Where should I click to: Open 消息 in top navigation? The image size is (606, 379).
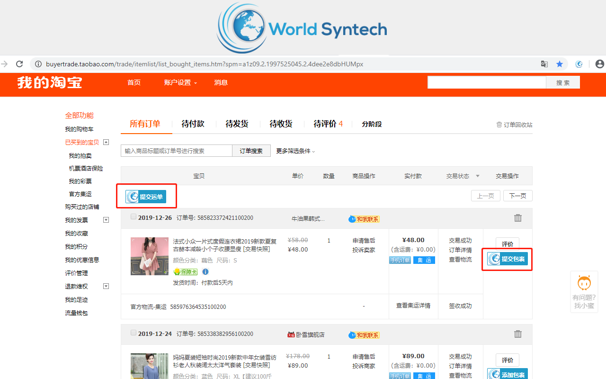(221, 82)
